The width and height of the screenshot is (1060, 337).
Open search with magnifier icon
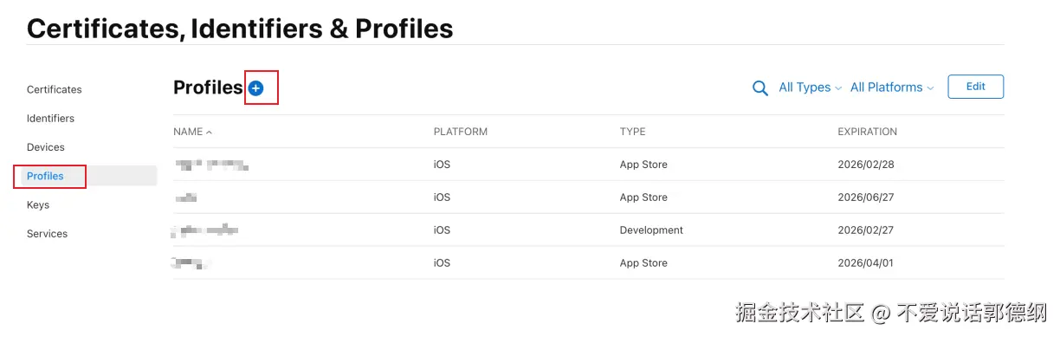pos(760,88)
